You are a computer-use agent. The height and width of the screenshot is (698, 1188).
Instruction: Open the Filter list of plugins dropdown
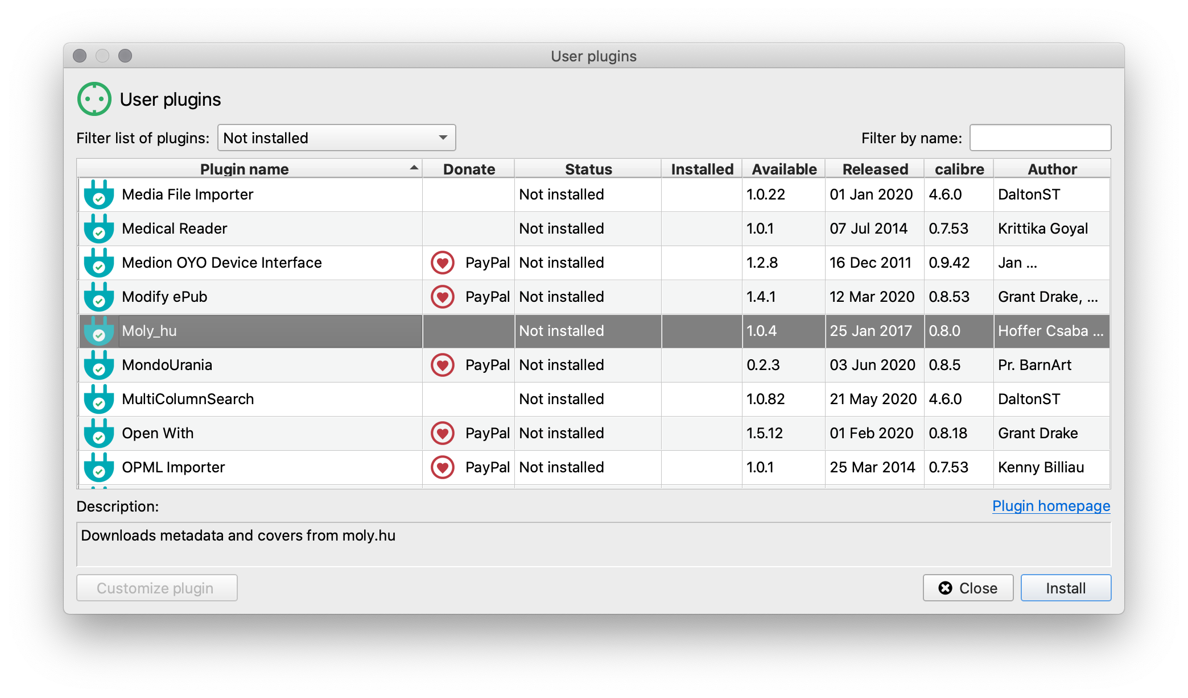pos(336,138)
